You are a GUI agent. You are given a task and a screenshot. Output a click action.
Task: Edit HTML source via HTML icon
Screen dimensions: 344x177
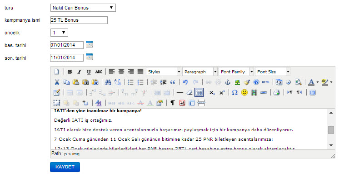click(266, 82)
